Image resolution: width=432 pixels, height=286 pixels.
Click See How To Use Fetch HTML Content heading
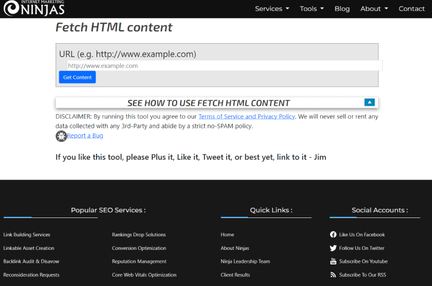coord(208,103)
